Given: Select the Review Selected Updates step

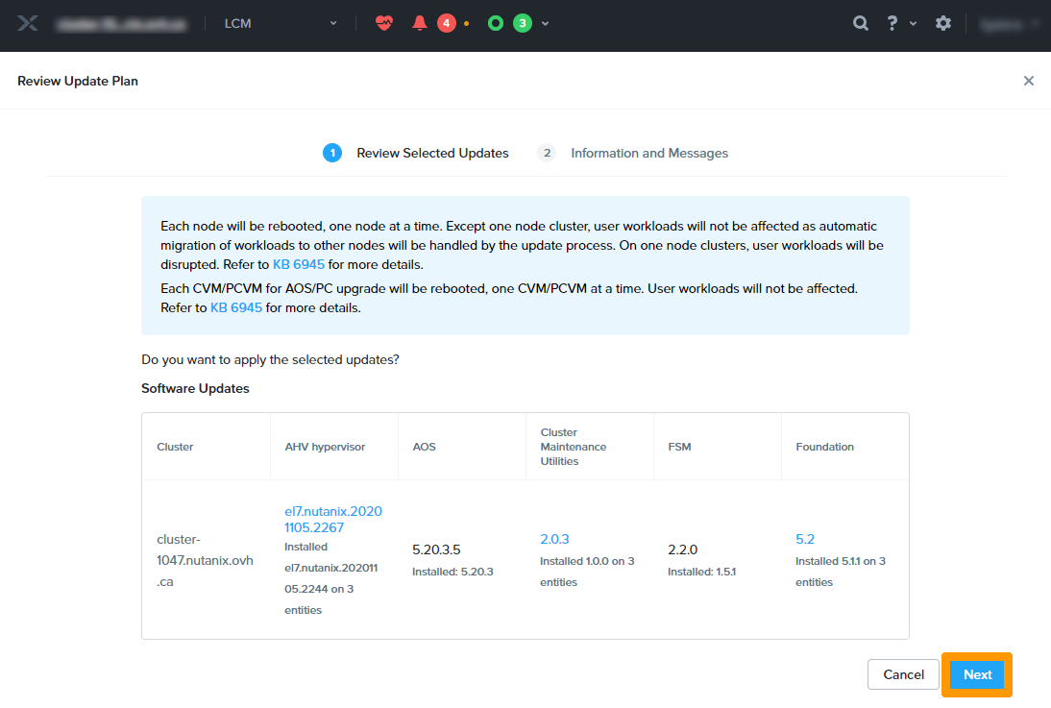Looking at the screenshot, I should tap(432, 153).
